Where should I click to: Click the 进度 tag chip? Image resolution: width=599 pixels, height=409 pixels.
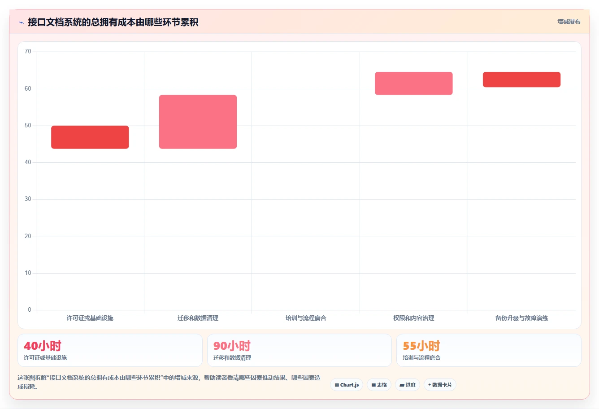point(407,385)
